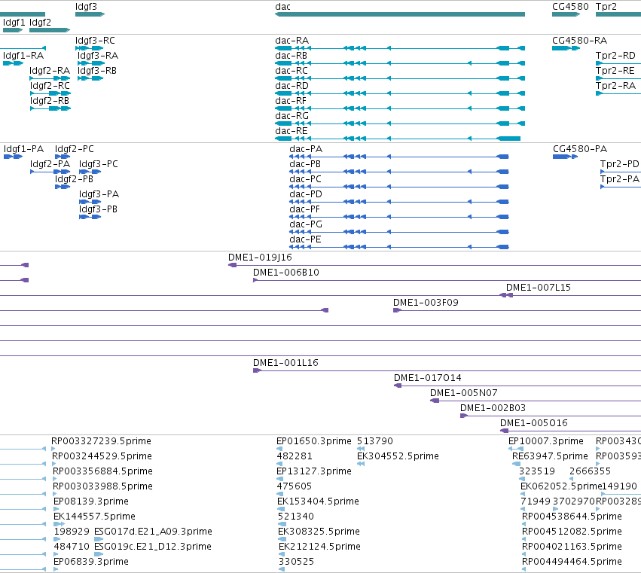The height and width of the screenshot is (573, 641).
Task: Click EST label EK153404.5prime
Action: click(318, 501)
